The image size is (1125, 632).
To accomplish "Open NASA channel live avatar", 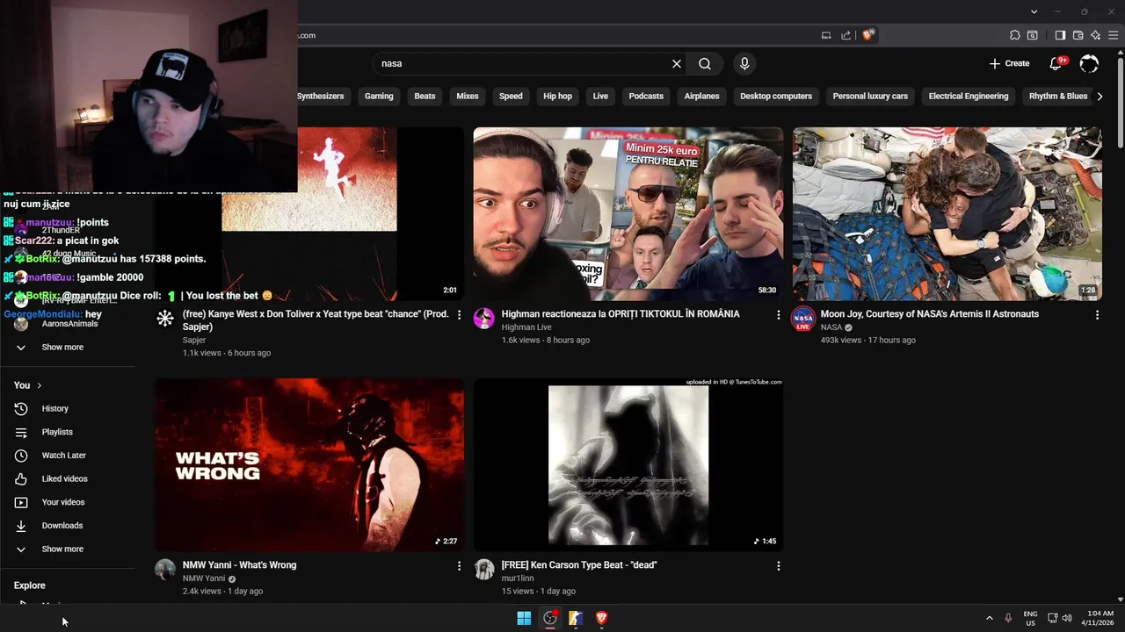I will [x=802, y=320].
